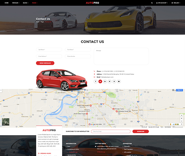Zoom in on the map
The height and width of the screenshot is (156, 185).
point(182,118)
